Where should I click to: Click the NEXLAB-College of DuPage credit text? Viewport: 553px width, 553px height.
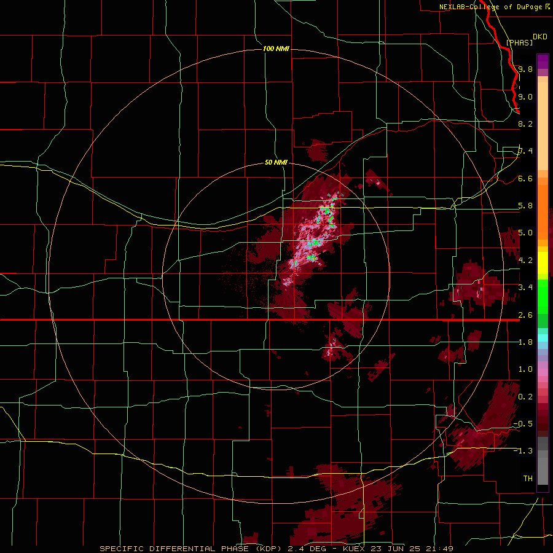point(490,7)
